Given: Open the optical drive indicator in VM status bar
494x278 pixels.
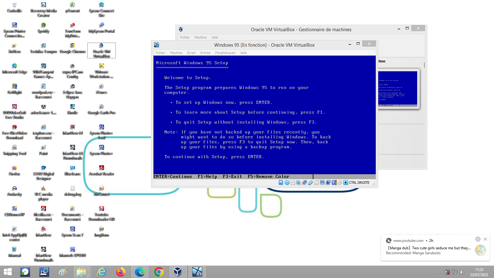Looking at the screenshot, I should 287,183.
